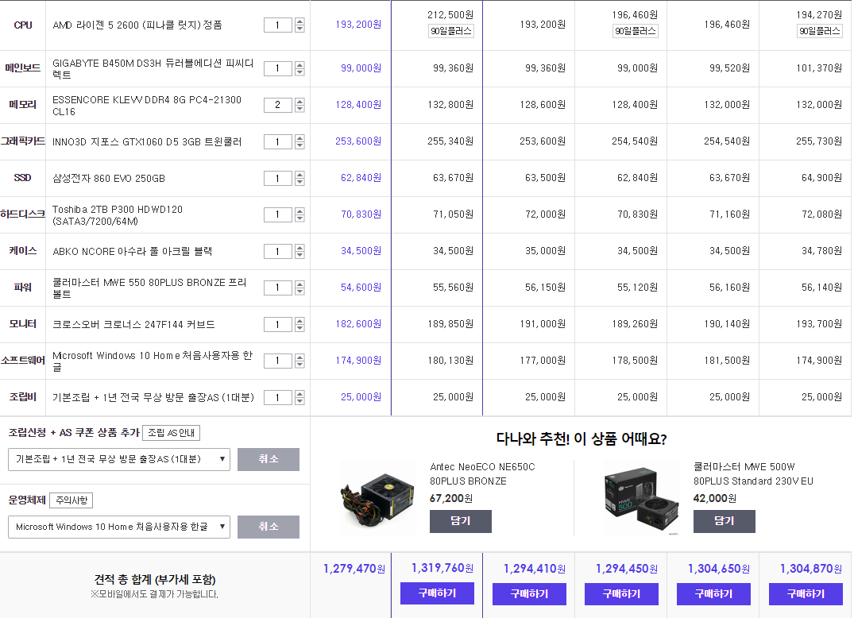Click the hard disk quantity input field
This screenshot has width=854, height=618.
tap(277, 214)
